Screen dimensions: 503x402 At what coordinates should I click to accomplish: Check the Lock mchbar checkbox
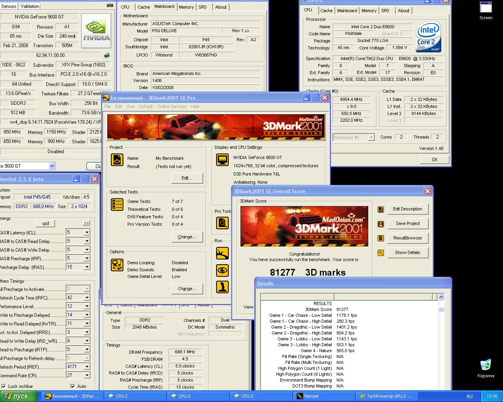point(4,386)
